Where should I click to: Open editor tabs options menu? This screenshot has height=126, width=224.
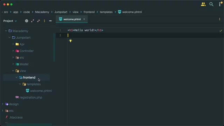219,19
